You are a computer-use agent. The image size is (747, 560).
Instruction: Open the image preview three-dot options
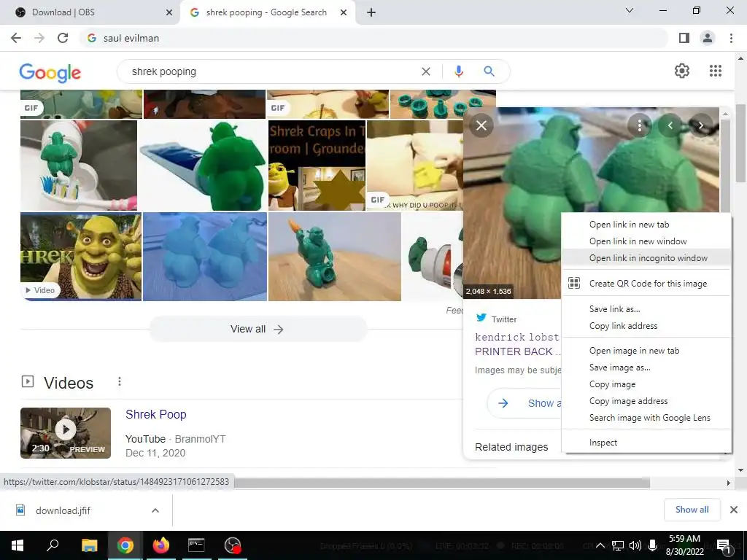tap(639, 125)
